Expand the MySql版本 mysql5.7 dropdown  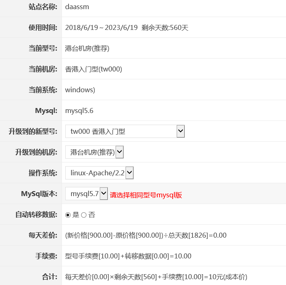[86, 194]
